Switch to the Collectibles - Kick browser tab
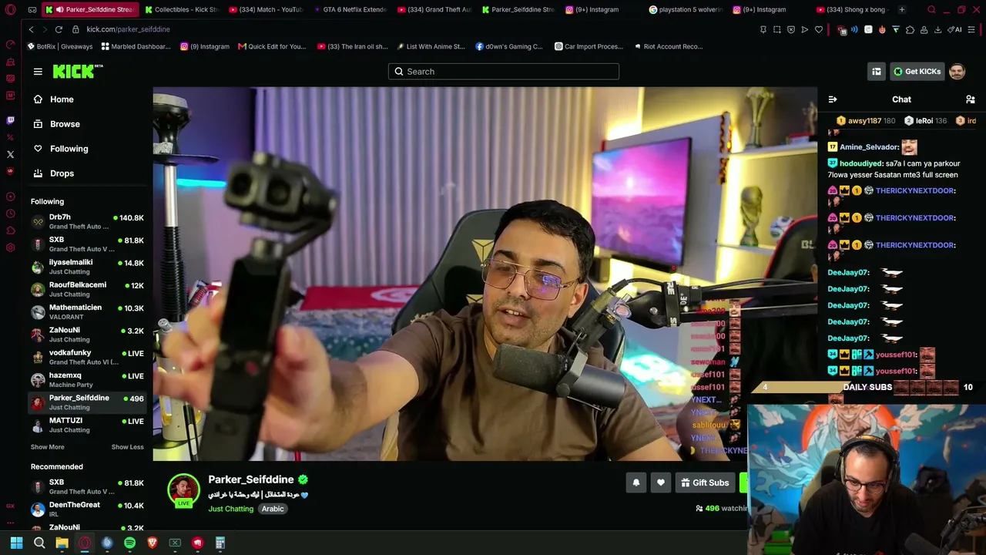 [181, 10]
